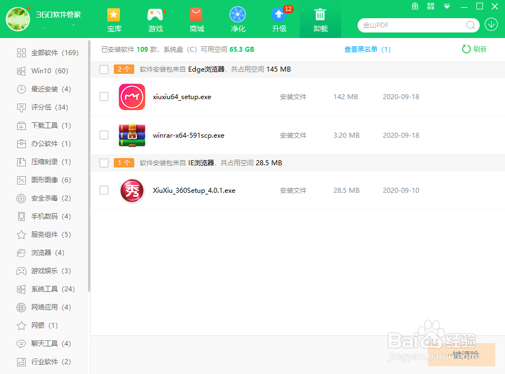Select the Edge浏览器 installer group checkbox

pyautogui.click(x=104, y=69)
